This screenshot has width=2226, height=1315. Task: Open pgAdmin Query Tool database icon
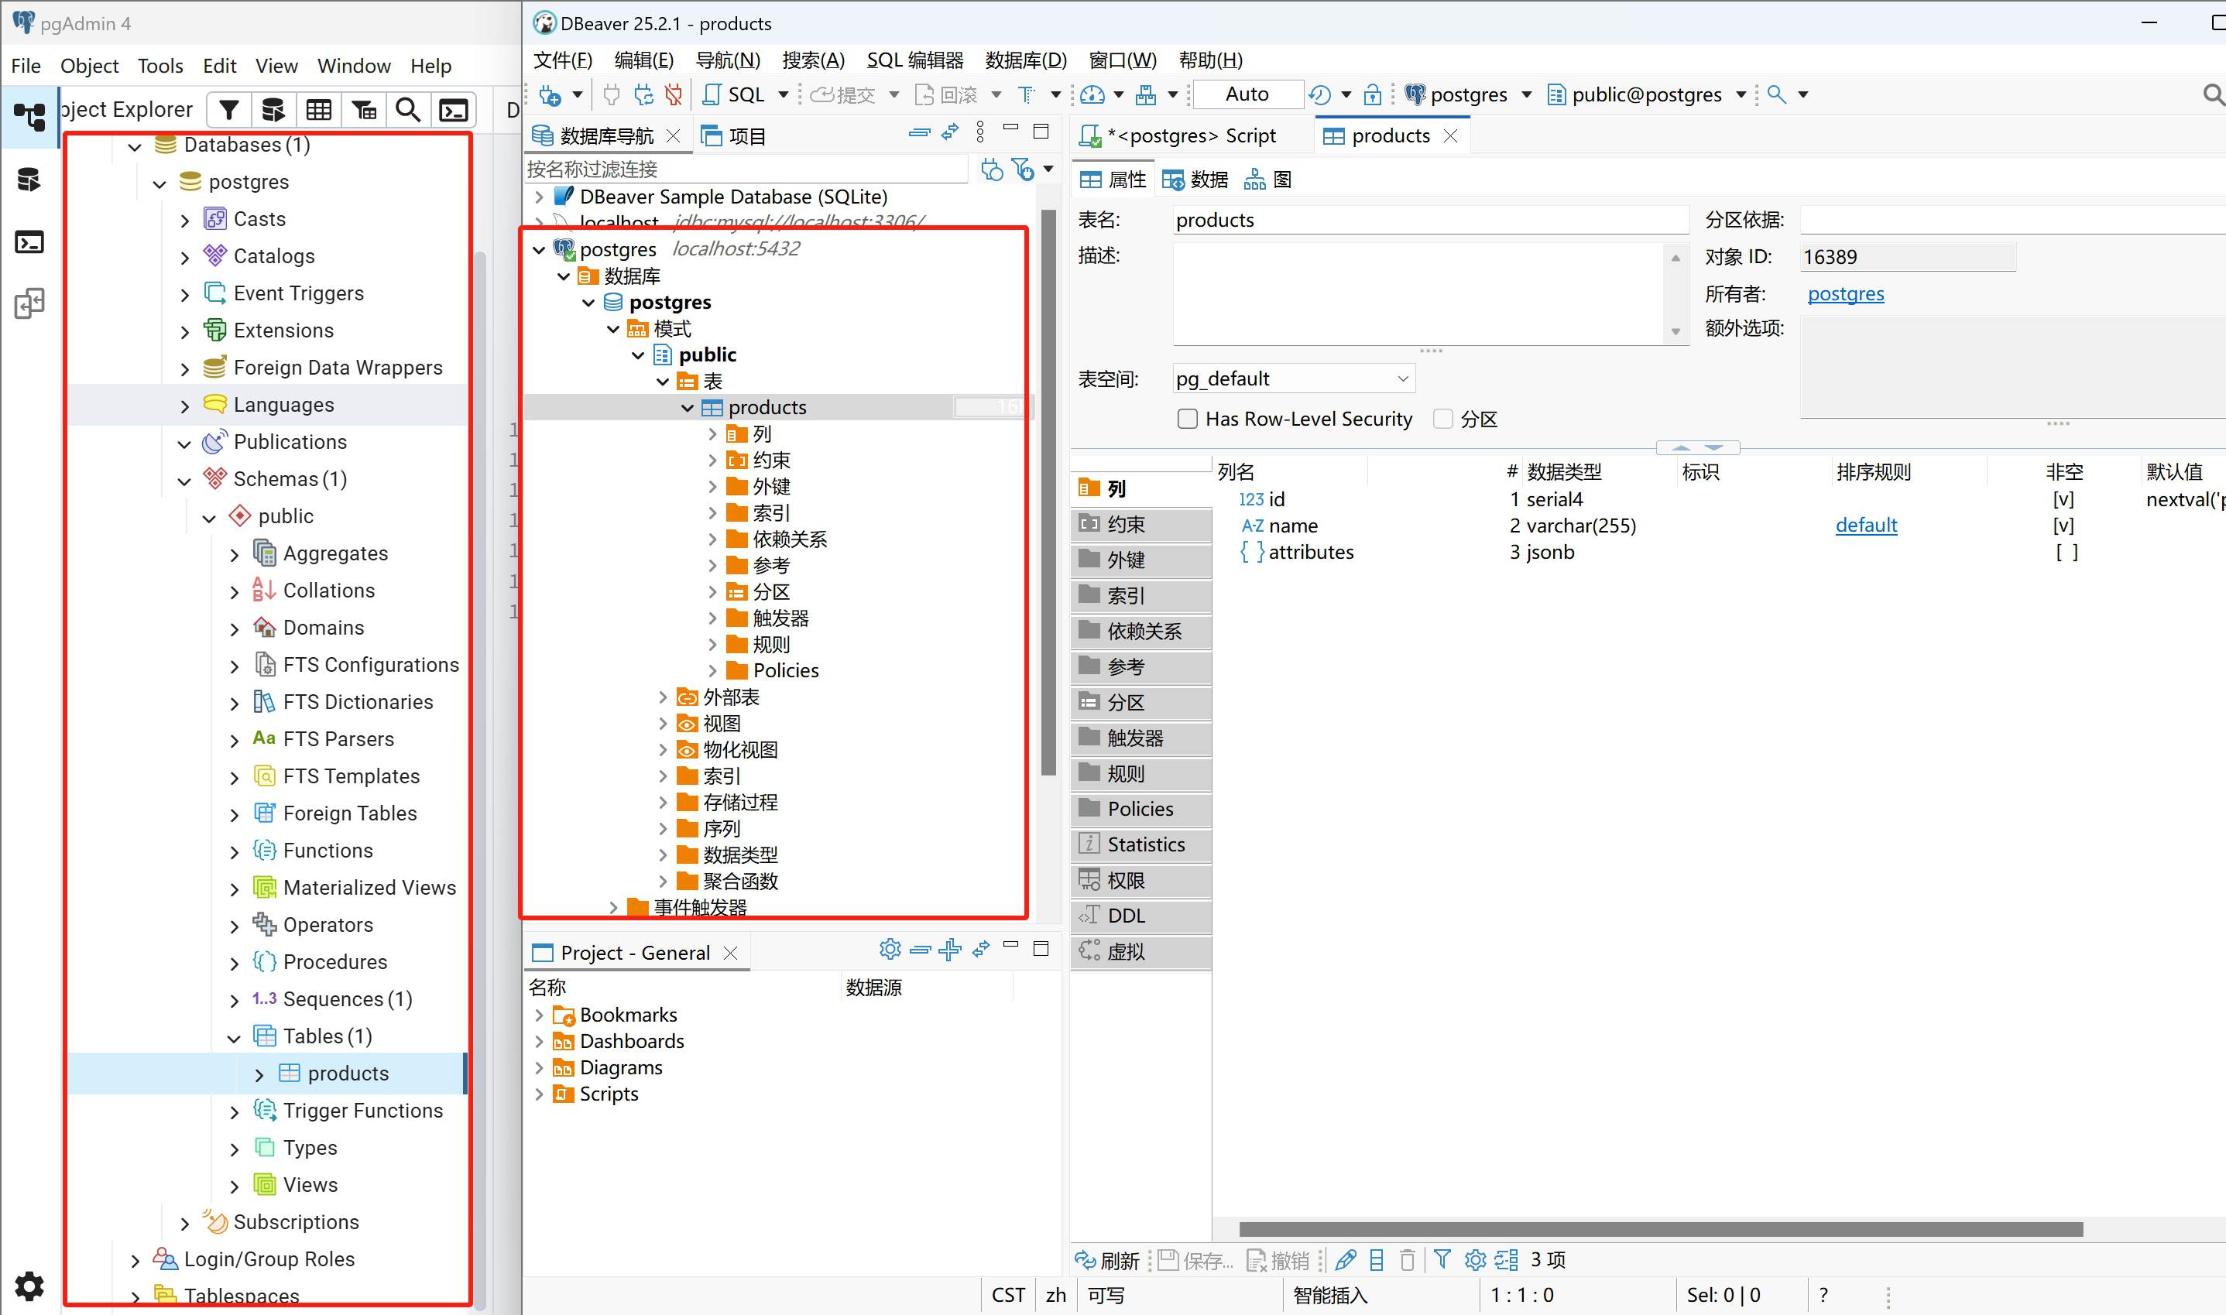tap(273, 110)
